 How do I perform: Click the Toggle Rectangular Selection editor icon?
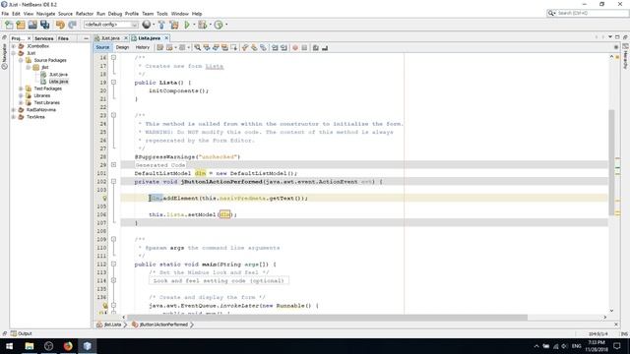[x=234, y=48]
